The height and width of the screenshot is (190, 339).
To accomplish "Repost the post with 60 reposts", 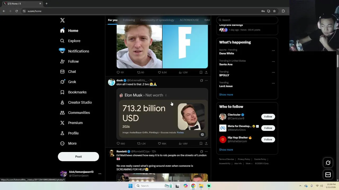I will click(x=141, y=72).
